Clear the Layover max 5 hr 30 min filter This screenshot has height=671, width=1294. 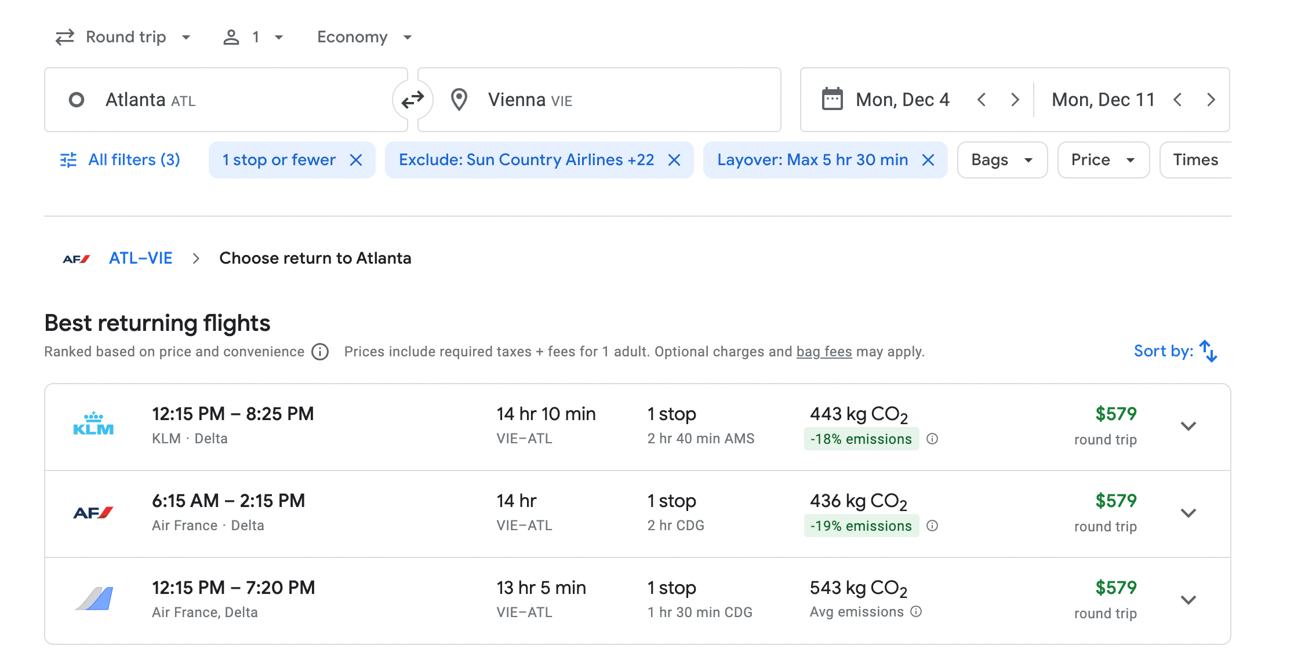tap(928, 160)
